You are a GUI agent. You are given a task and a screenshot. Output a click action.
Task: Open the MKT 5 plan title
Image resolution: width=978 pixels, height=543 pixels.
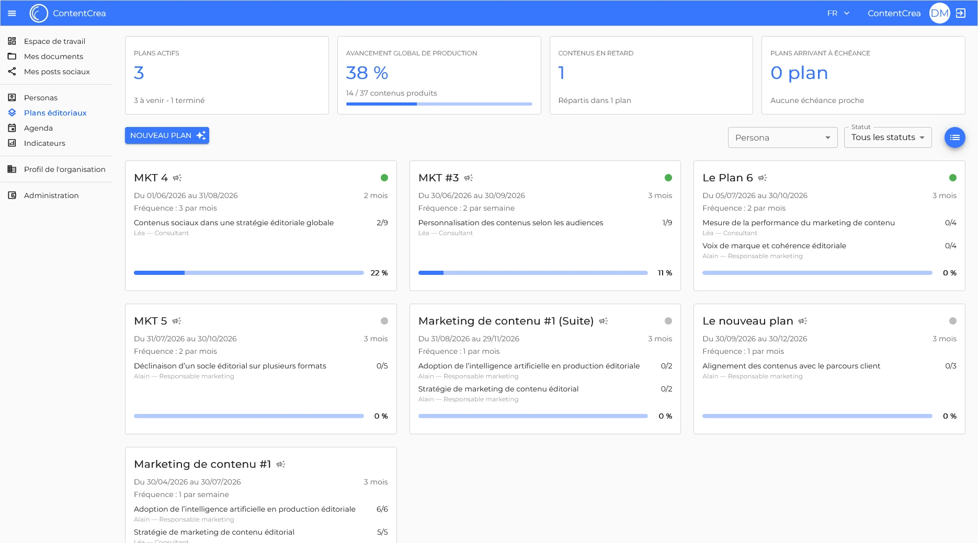coord(151,321)
